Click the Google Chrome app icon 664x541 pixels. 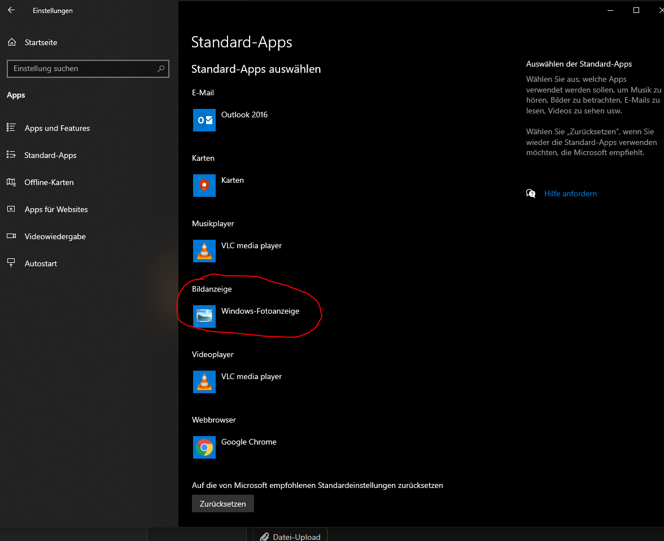tap(204, 447)
